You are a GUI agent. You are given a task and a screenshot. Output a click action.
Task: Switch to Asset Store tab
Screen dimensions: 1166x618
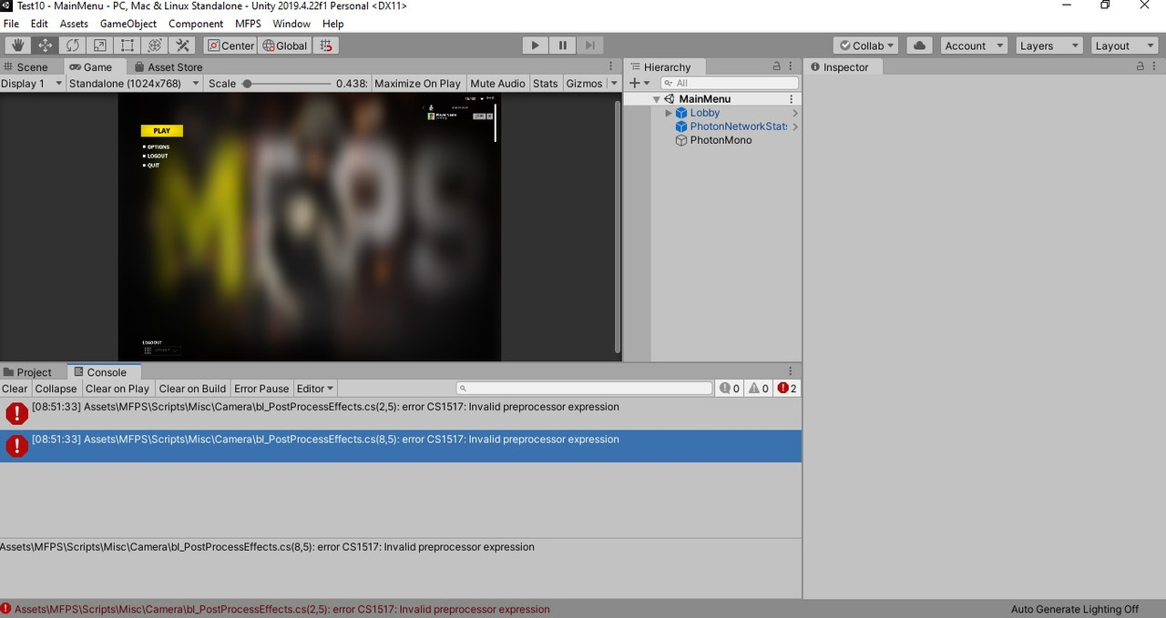pyautogui.click(x=169, y=66)
